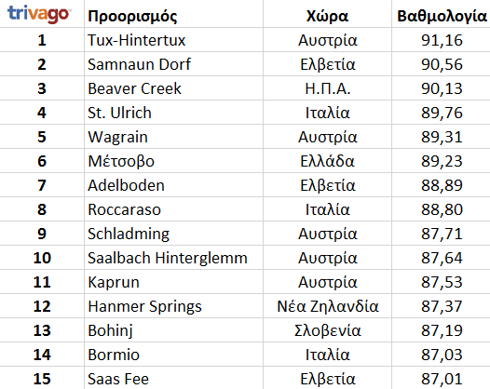
Task: Click the Saalbach Hinterglemm cell
Action: pyautogui.click(x=173, y=258)
